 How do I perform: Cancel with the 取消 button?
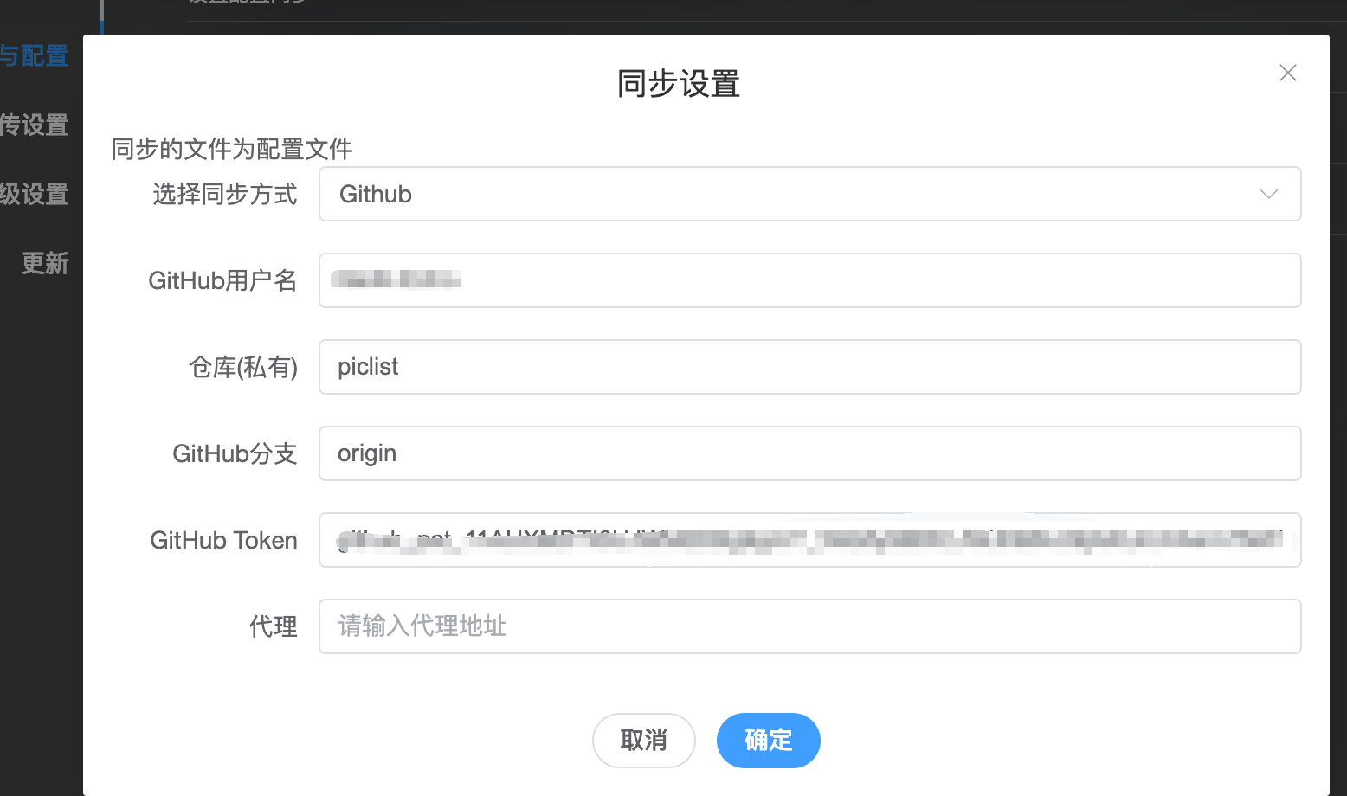(x=644, y=741)
